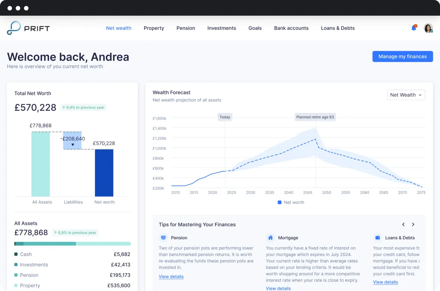Click the £778,868 value under All Assets

(x=31, y=233)
